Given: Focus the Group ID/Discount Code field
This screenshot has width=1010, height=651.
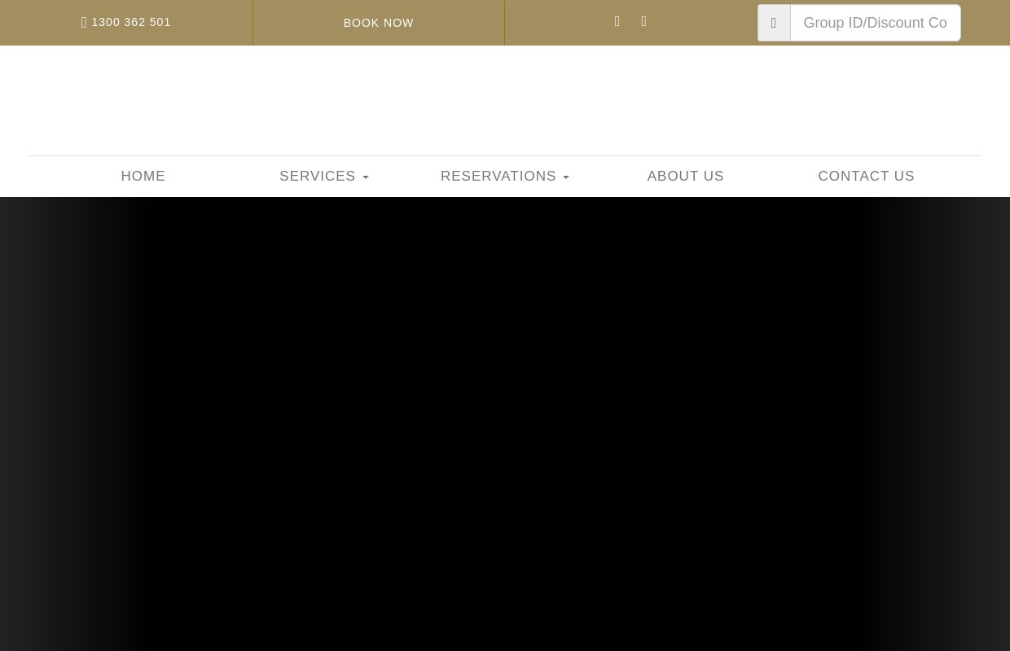Looking at the screenshot, I should click(875, 23).
